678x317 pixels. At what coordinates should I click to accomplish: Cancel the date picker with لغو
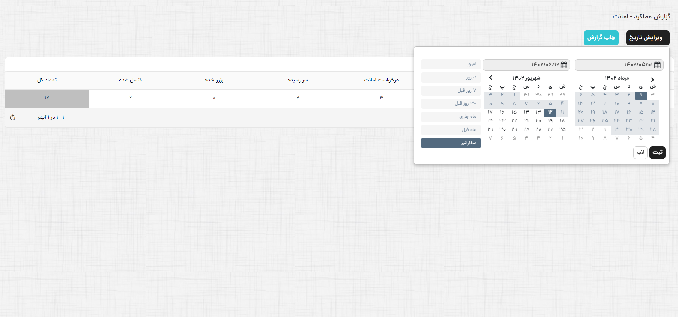(640, 152)
